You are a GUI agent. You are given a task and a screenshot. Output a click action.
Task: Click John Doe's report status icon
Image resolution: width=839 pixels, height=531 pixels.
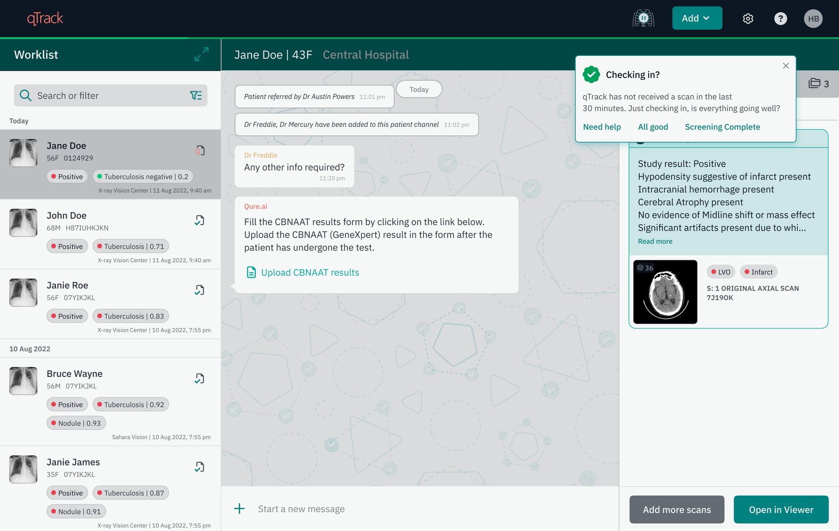[x=199, y=220]
